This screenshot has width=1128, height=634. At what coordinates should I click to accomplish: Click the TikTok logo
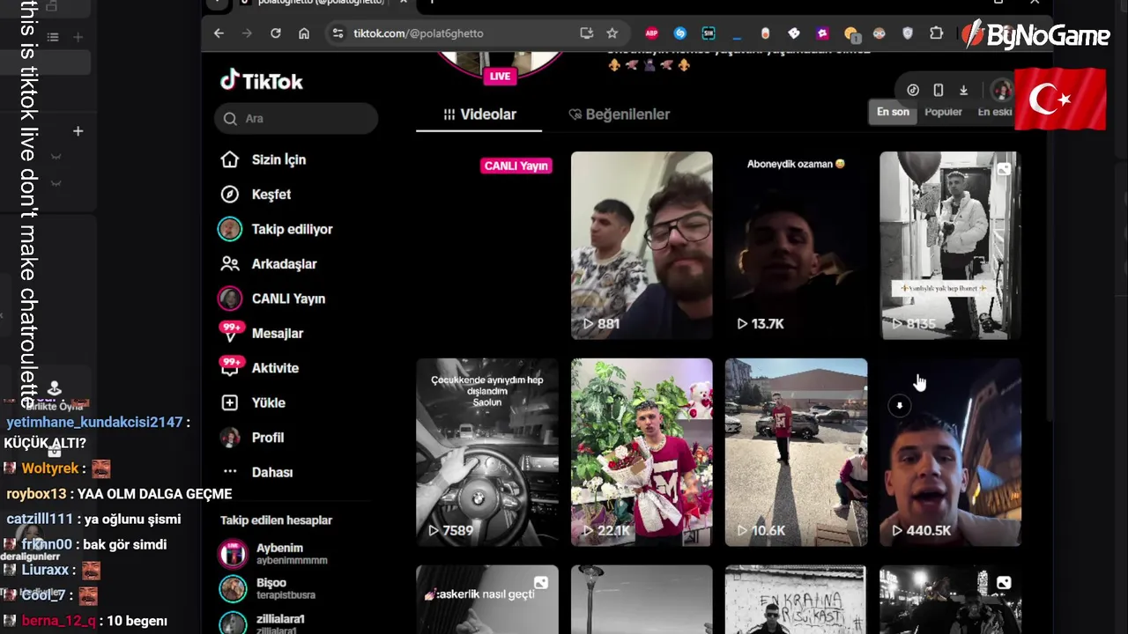pos(261,80)
